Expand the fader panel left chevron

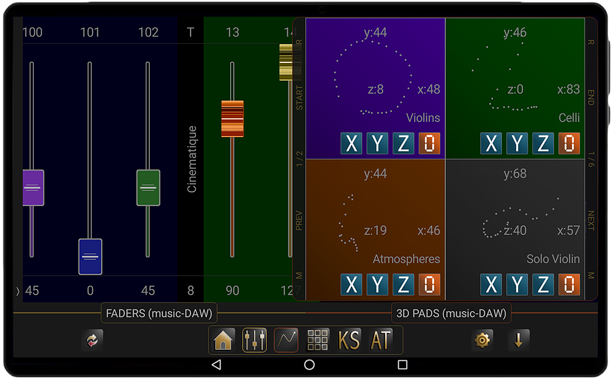pos(17,292)
